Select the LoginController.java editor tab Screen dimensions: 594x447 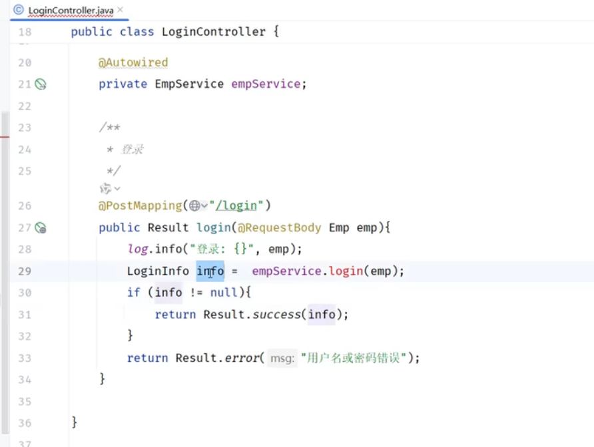(71, 10)
